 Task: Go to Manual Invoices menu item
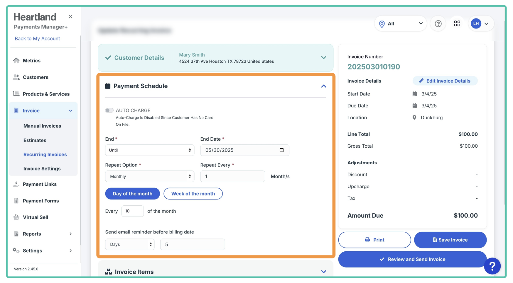42,126
